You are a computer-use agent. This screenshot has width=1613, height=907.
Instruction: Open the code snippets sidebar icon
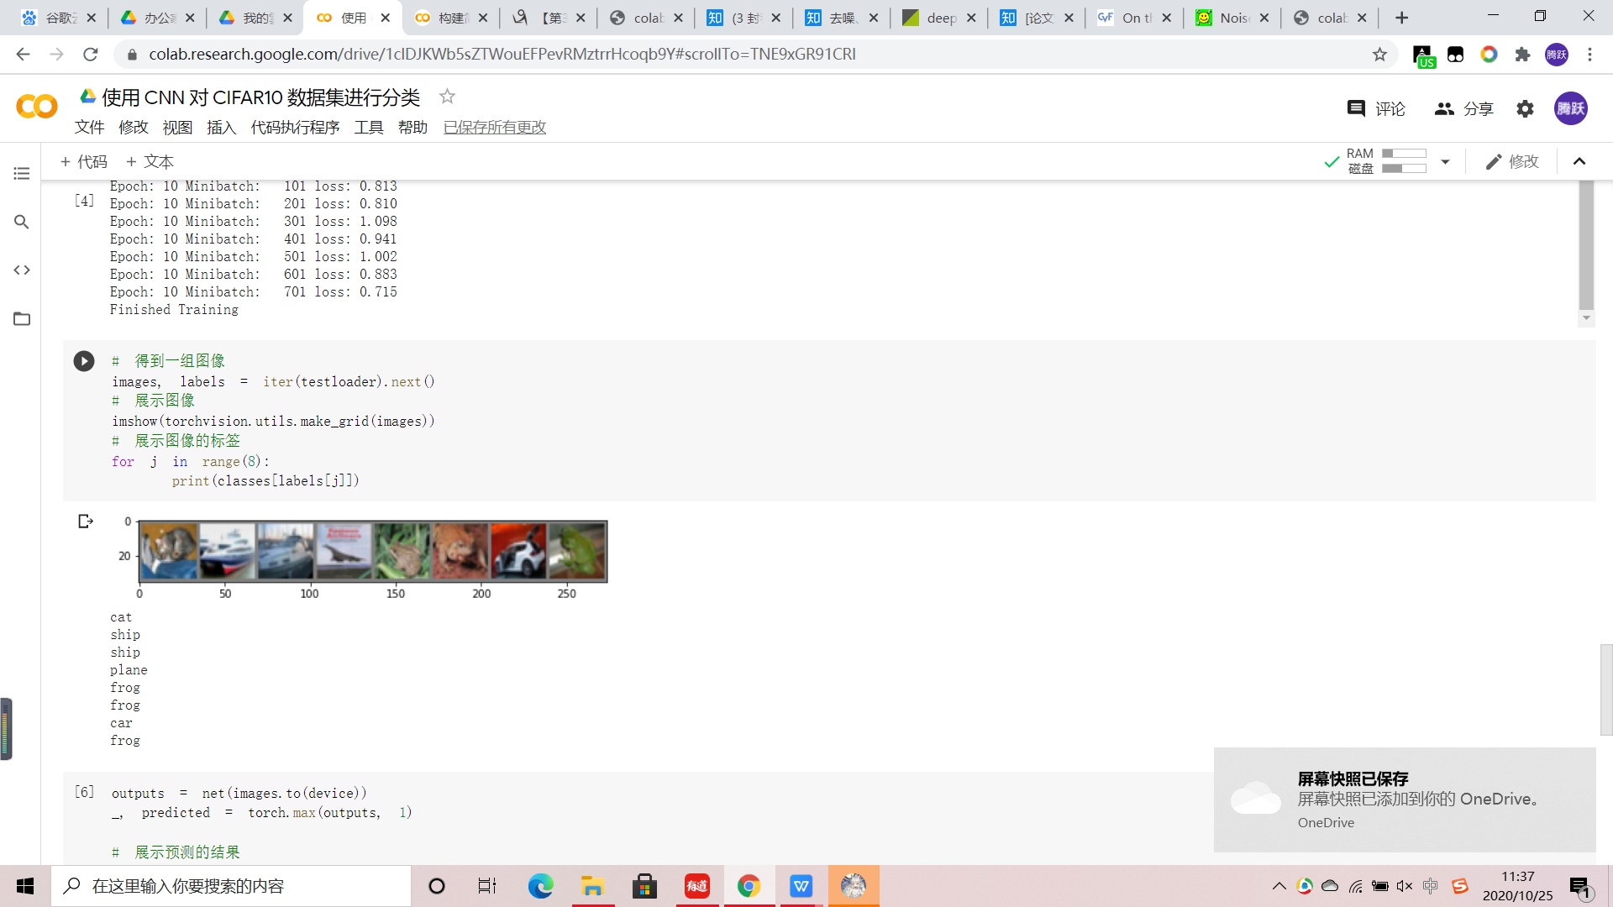pos(22,270)
